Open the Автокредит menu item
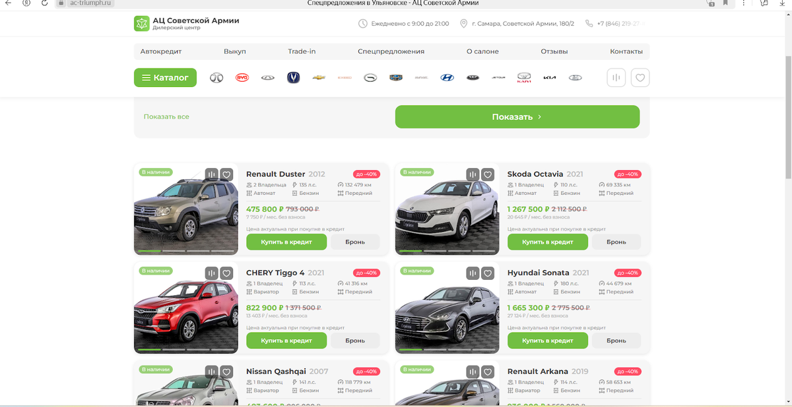The image size is (792, 407). pos(161,51)
